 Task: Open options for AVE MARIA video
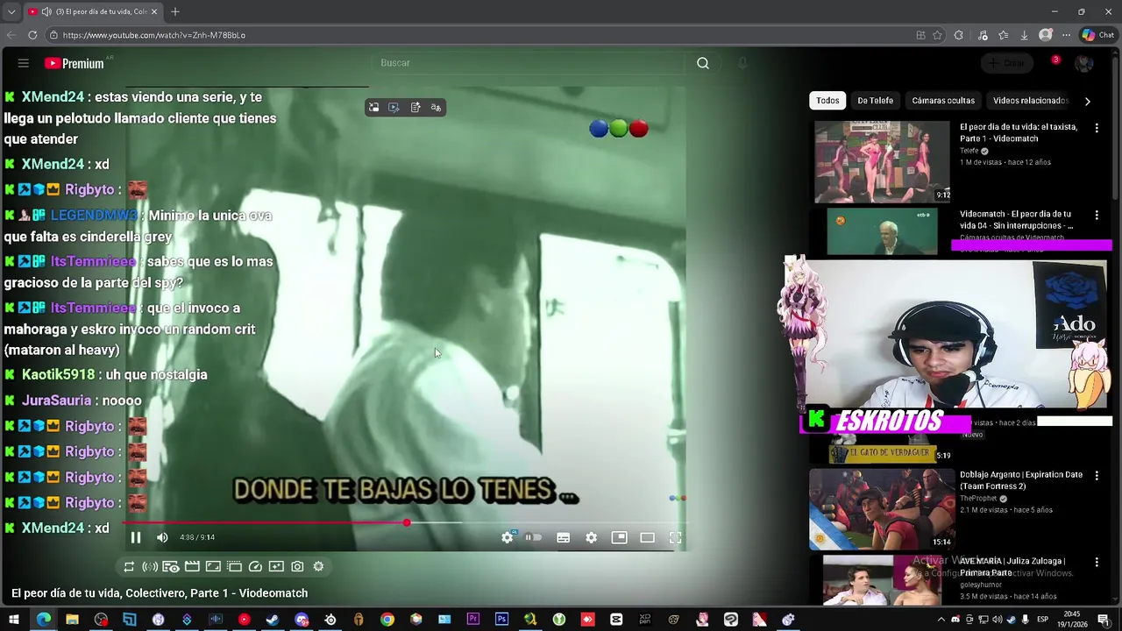(x=1097, y=562)
